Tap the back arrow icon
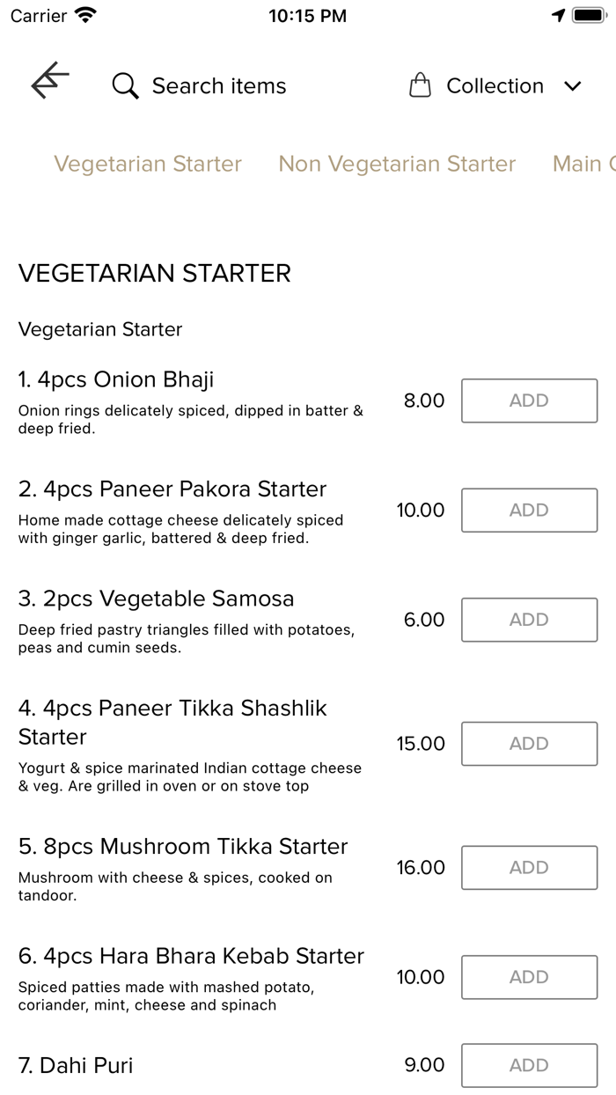 pyautogui.click(x=50, y=81)
